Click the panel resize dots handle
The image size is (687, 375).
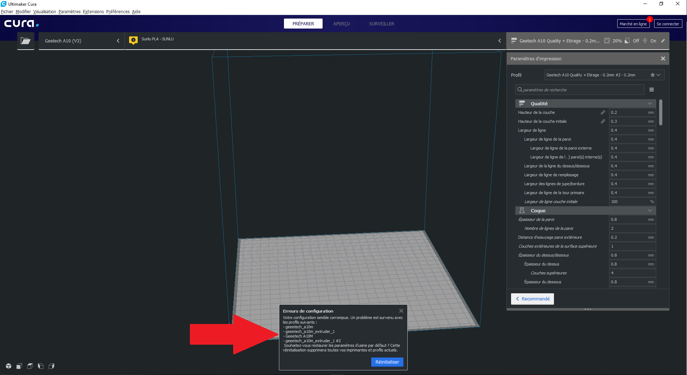pos(588,309)
